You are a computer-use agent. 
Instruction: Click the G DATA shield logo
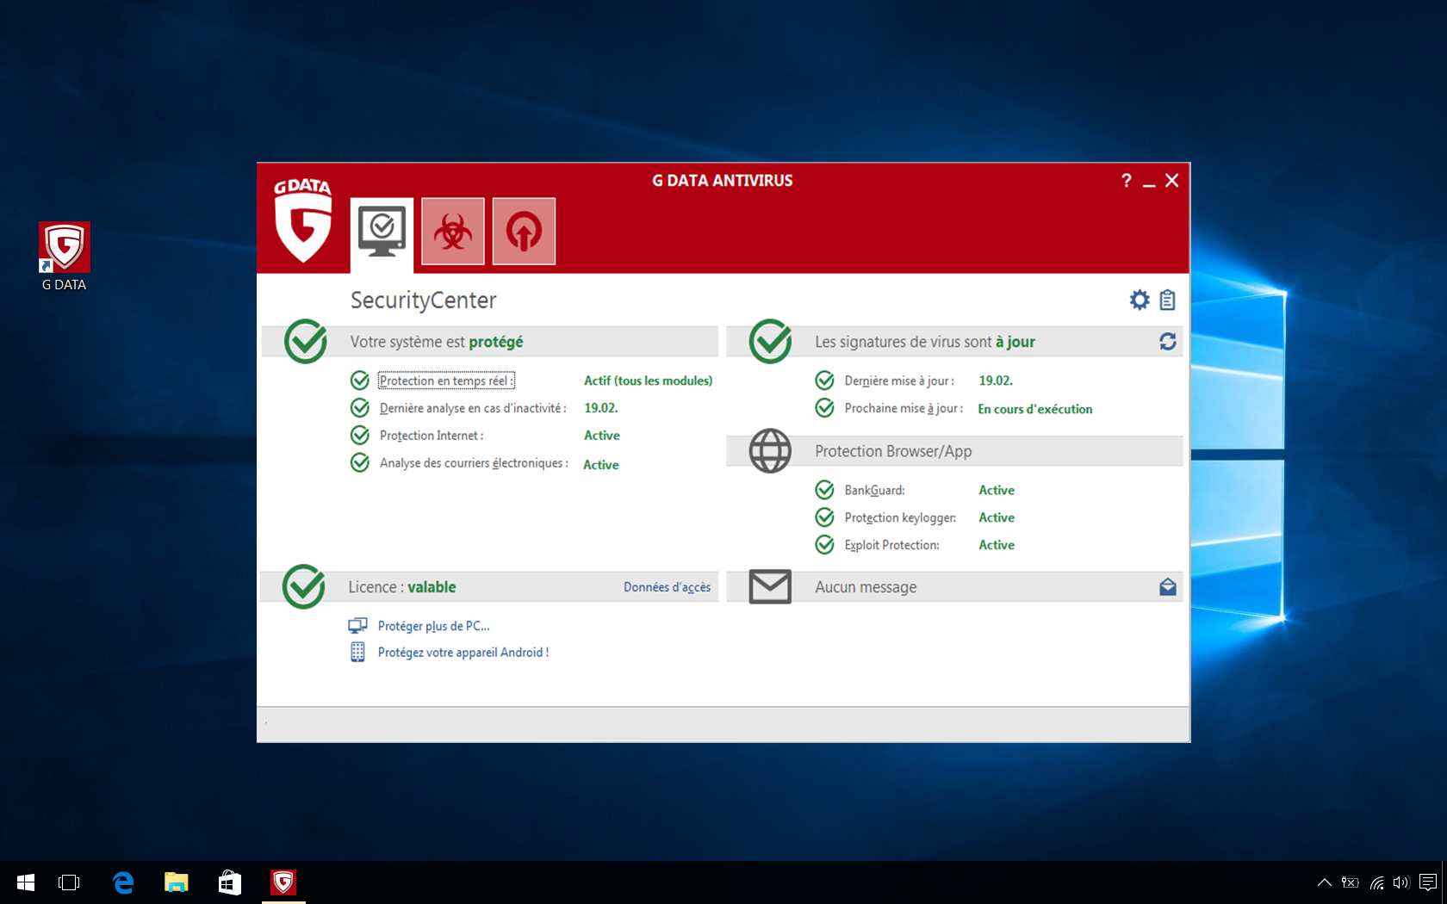click(x=302, y=220)
